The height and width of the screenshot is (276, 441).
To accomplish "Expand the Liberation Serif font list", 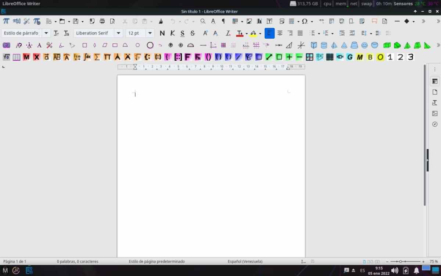I will tap(118, 33).
